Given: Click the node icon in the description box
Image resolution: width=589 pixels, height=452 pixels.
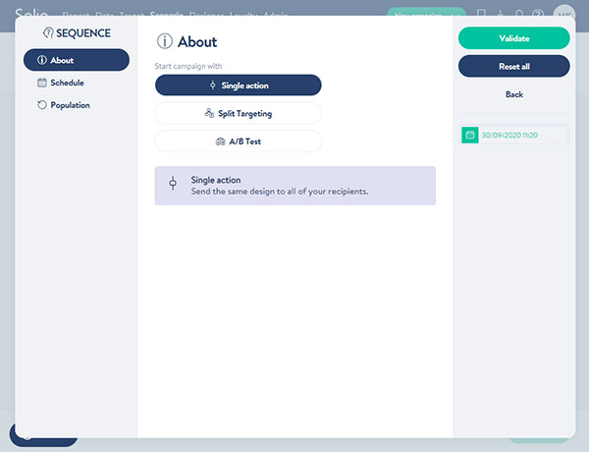Looking at the screenshot, I should tap(173, 185).
